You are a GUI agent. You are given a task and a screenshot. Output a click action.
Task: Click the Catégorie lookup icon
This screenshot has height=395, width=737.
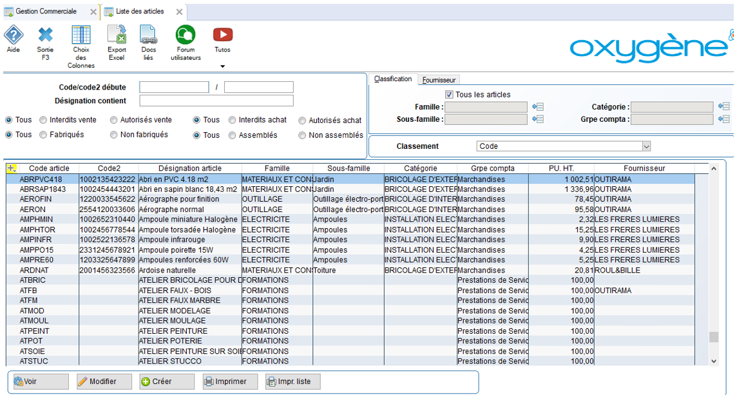pos(724,107)
